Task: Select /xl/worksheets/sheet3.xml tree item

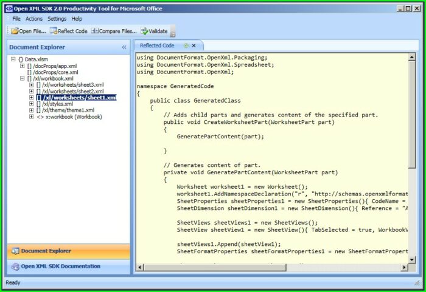Action: pyautogui.click(x=70, y=85)
